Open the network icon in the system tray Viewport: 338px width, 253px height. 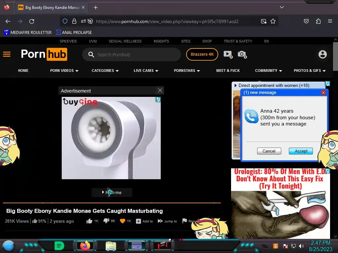(x=293, y=246)
